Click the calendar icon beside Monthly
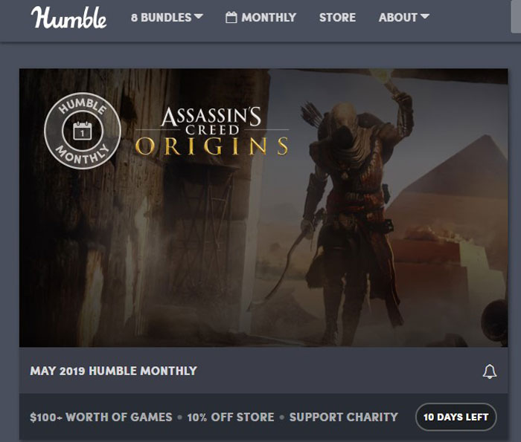This screenshot has width=521, height=442. point(231,17)
